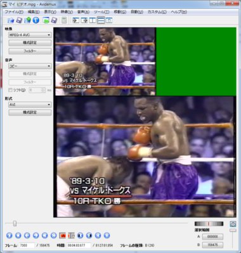Open the ヘルプ(H) menu
The height and width of the screenshot is (253, 241).
(179, 12)
